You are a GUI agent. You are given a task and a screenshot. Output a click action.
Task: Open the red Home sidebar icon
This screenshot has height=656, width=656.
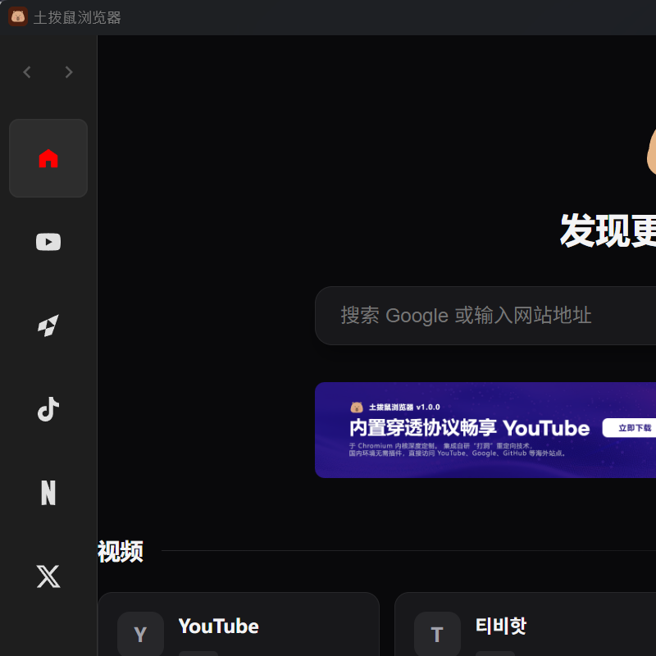(x=48, y=158)
